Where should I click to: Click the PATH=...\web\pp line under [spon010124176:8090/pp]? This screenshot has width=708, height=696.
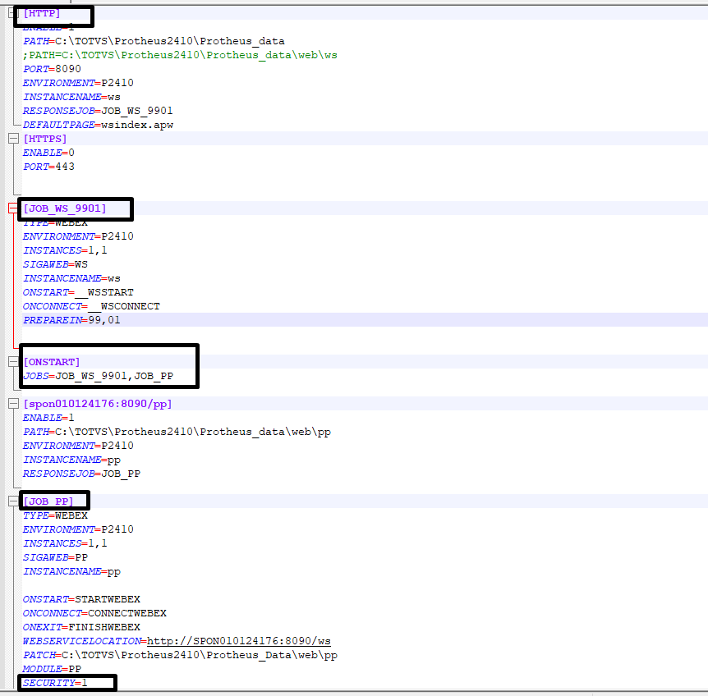coord(177,432)
